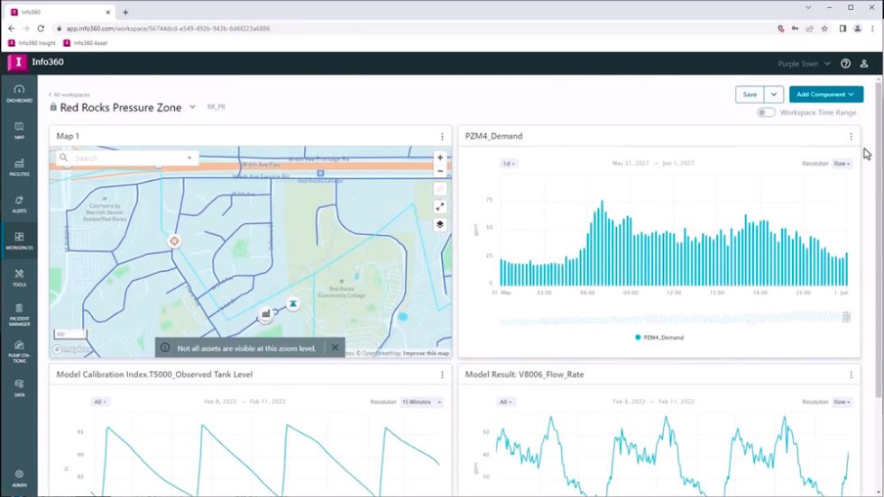Viewport: 884px width, 497px height.
Task: Save the workspace
Action: click(750, 95)
